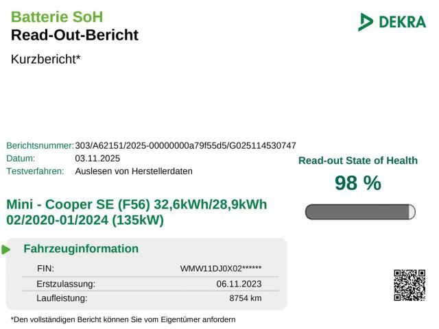This screenshot has width=439, height=329.
Task: Click the Auslesen von Herstellerdaten text
Action: 134,171
